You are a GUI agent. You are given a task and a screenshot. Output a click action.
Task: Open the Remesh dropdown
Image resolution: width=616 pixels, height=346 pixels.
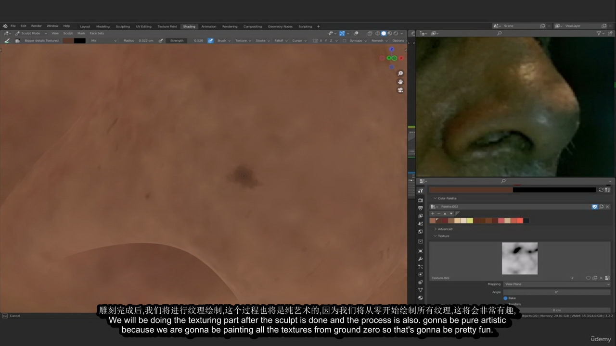379,41
